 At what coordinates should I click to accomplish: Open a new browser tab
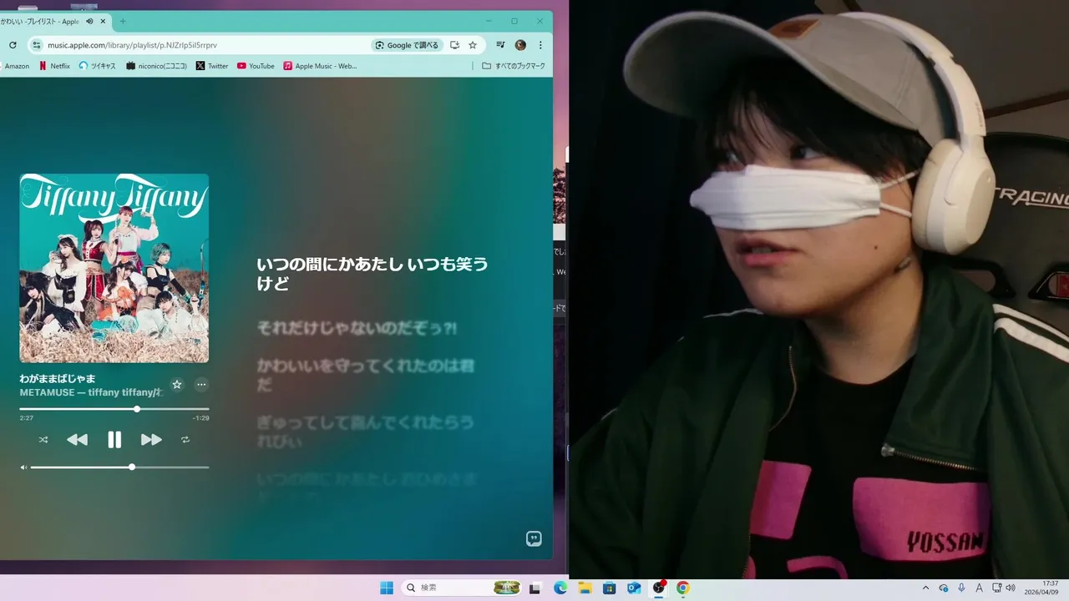(x=123, y=21)
